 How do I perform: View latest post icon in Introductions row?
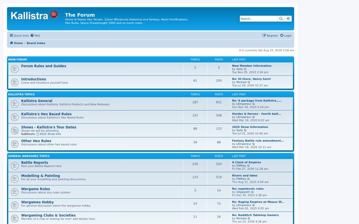pos(249,82)
